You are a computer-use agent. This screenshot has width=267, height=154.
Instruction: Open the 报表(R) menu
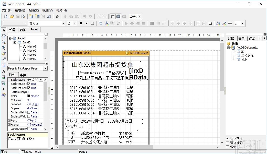point(34,10)
